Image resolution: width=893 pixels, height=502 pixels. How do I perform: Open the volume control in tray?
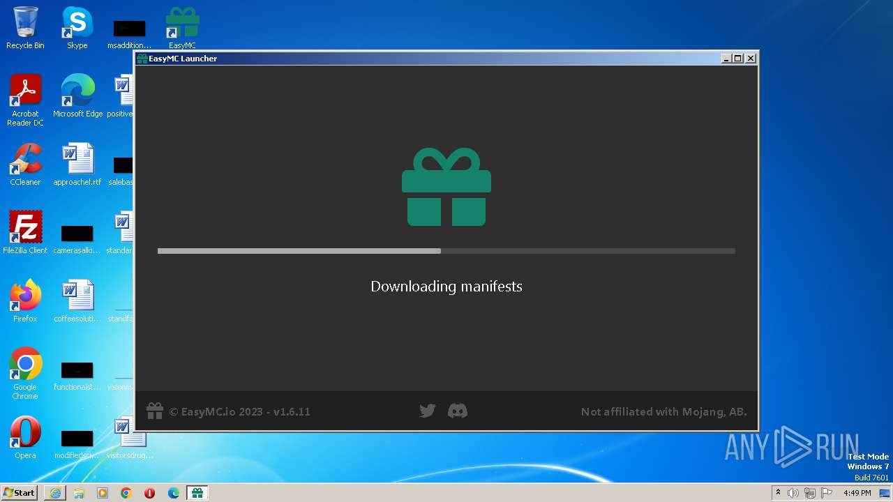[793, 493]
